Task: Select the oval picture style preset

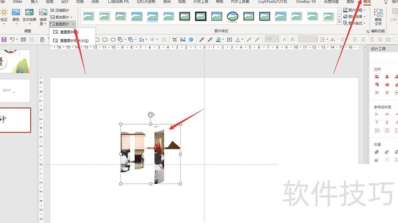Action: click(x=232, y=16)
